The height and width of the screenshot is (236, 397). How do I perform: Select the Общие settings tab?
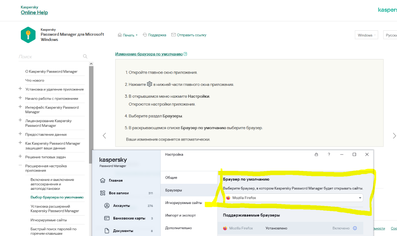point(189,178)
